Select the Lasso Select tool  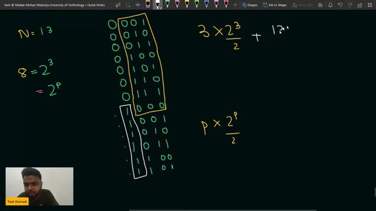128,5
